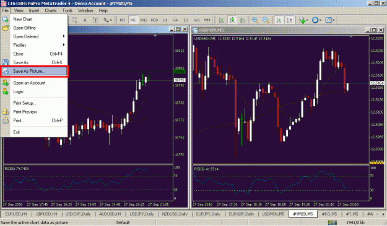
Task: Switch to the M1 timeframe
Action: [122, 20]
